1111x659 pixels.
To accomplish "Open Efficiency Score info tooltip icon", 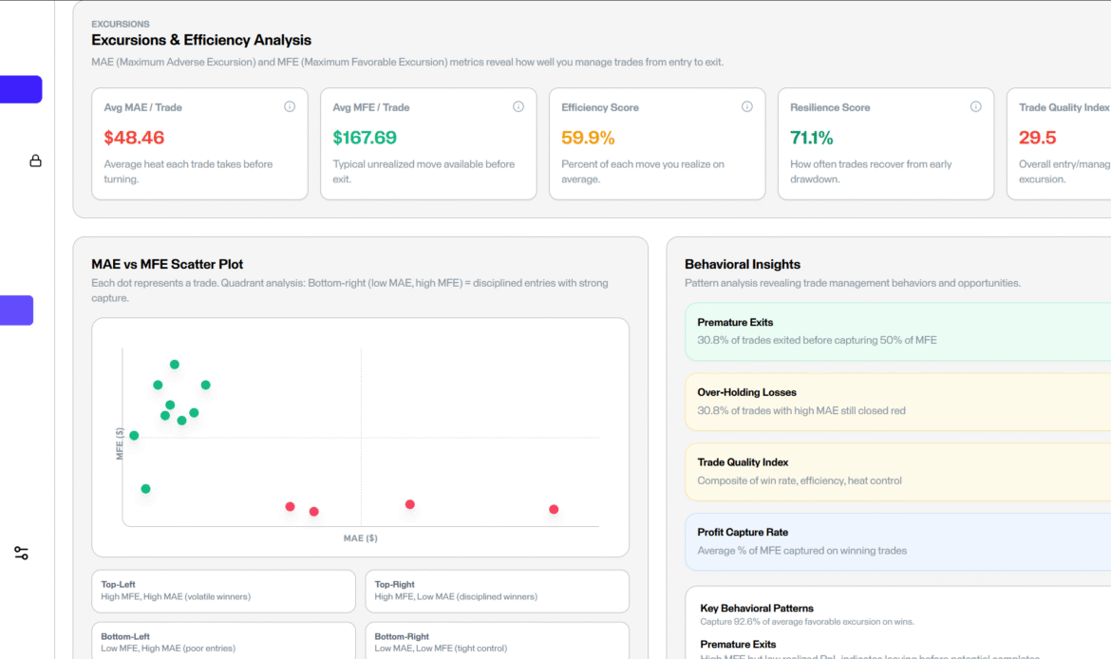I will tap(747, 106).
